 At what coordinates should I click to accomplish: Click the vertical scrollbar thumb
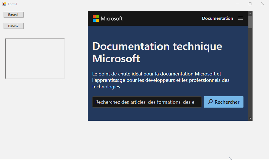click(x=250, y=22)
